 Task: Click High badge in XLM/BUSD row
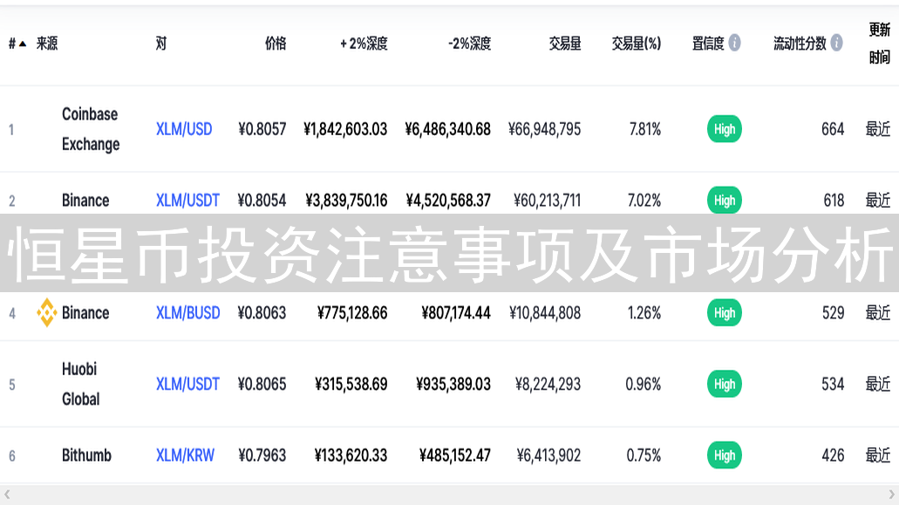724,313
